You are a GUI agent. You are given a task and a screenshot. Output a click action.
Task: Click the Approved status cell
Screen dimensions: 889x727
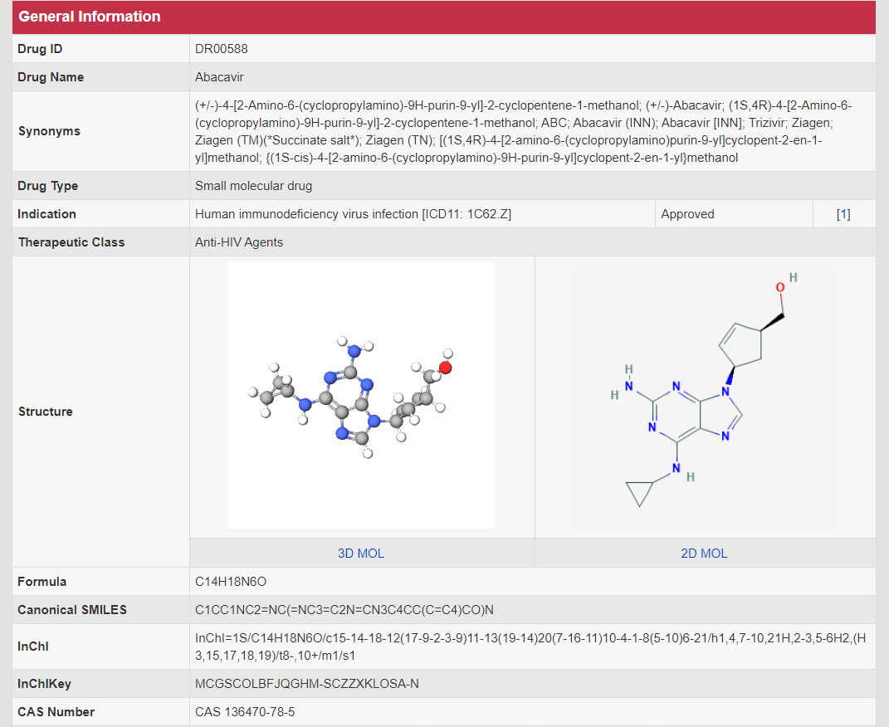coord(687,214)
